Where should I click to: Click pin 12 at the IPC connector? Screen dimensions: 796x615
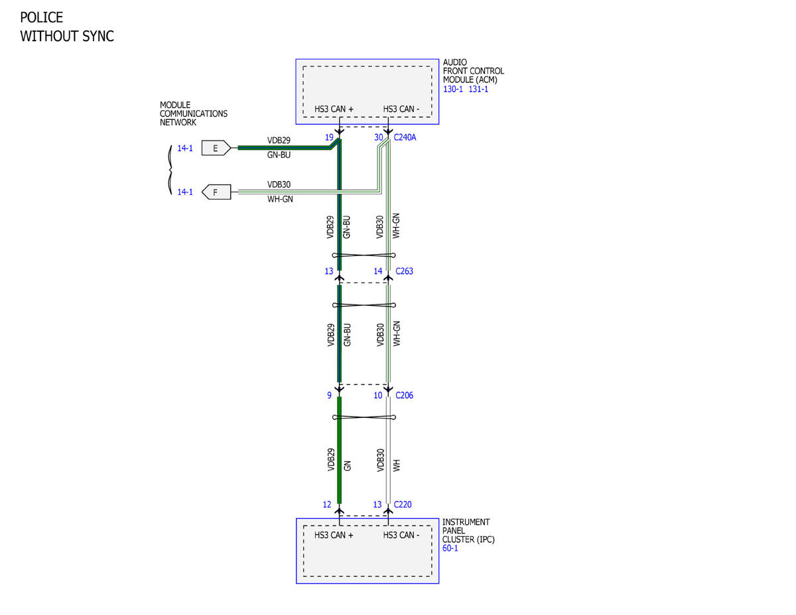327,505
